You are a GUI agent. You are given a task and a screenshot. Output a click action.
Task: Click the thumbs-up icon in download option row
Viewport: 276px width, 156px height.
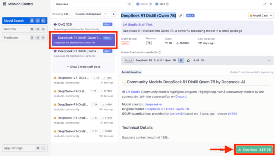[x=188, y=60]
